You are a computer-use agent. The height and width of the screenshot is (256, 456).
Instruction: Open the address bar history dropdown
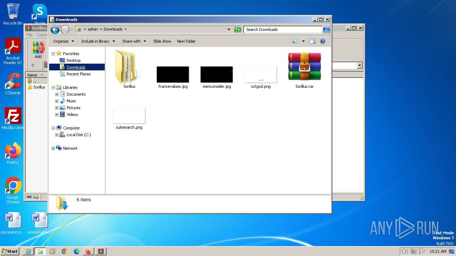229,30
